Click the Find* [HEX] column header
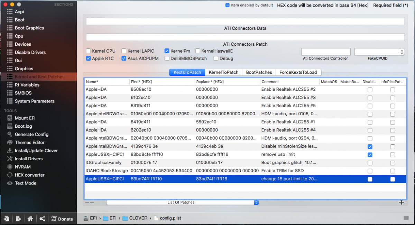This screenshot has width=415, height=225. (162, 82)
